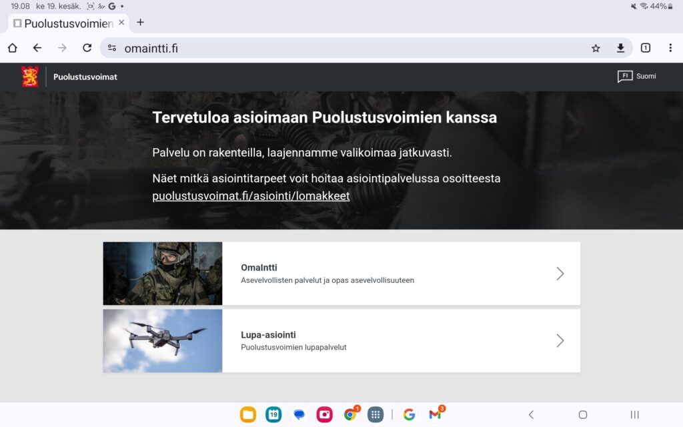This screenshot has width=683, height=427.
Task: Close the Puolustusvoimien browser tab
Action: (121, 23)
